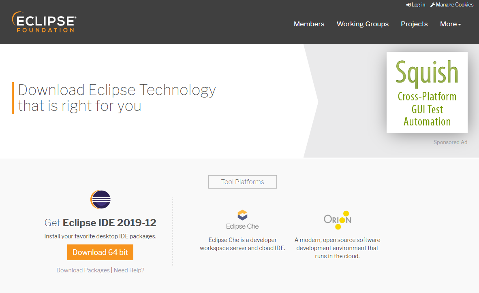
Task: Click the Download 64 bit button
Action: click(x=100, y=252)
